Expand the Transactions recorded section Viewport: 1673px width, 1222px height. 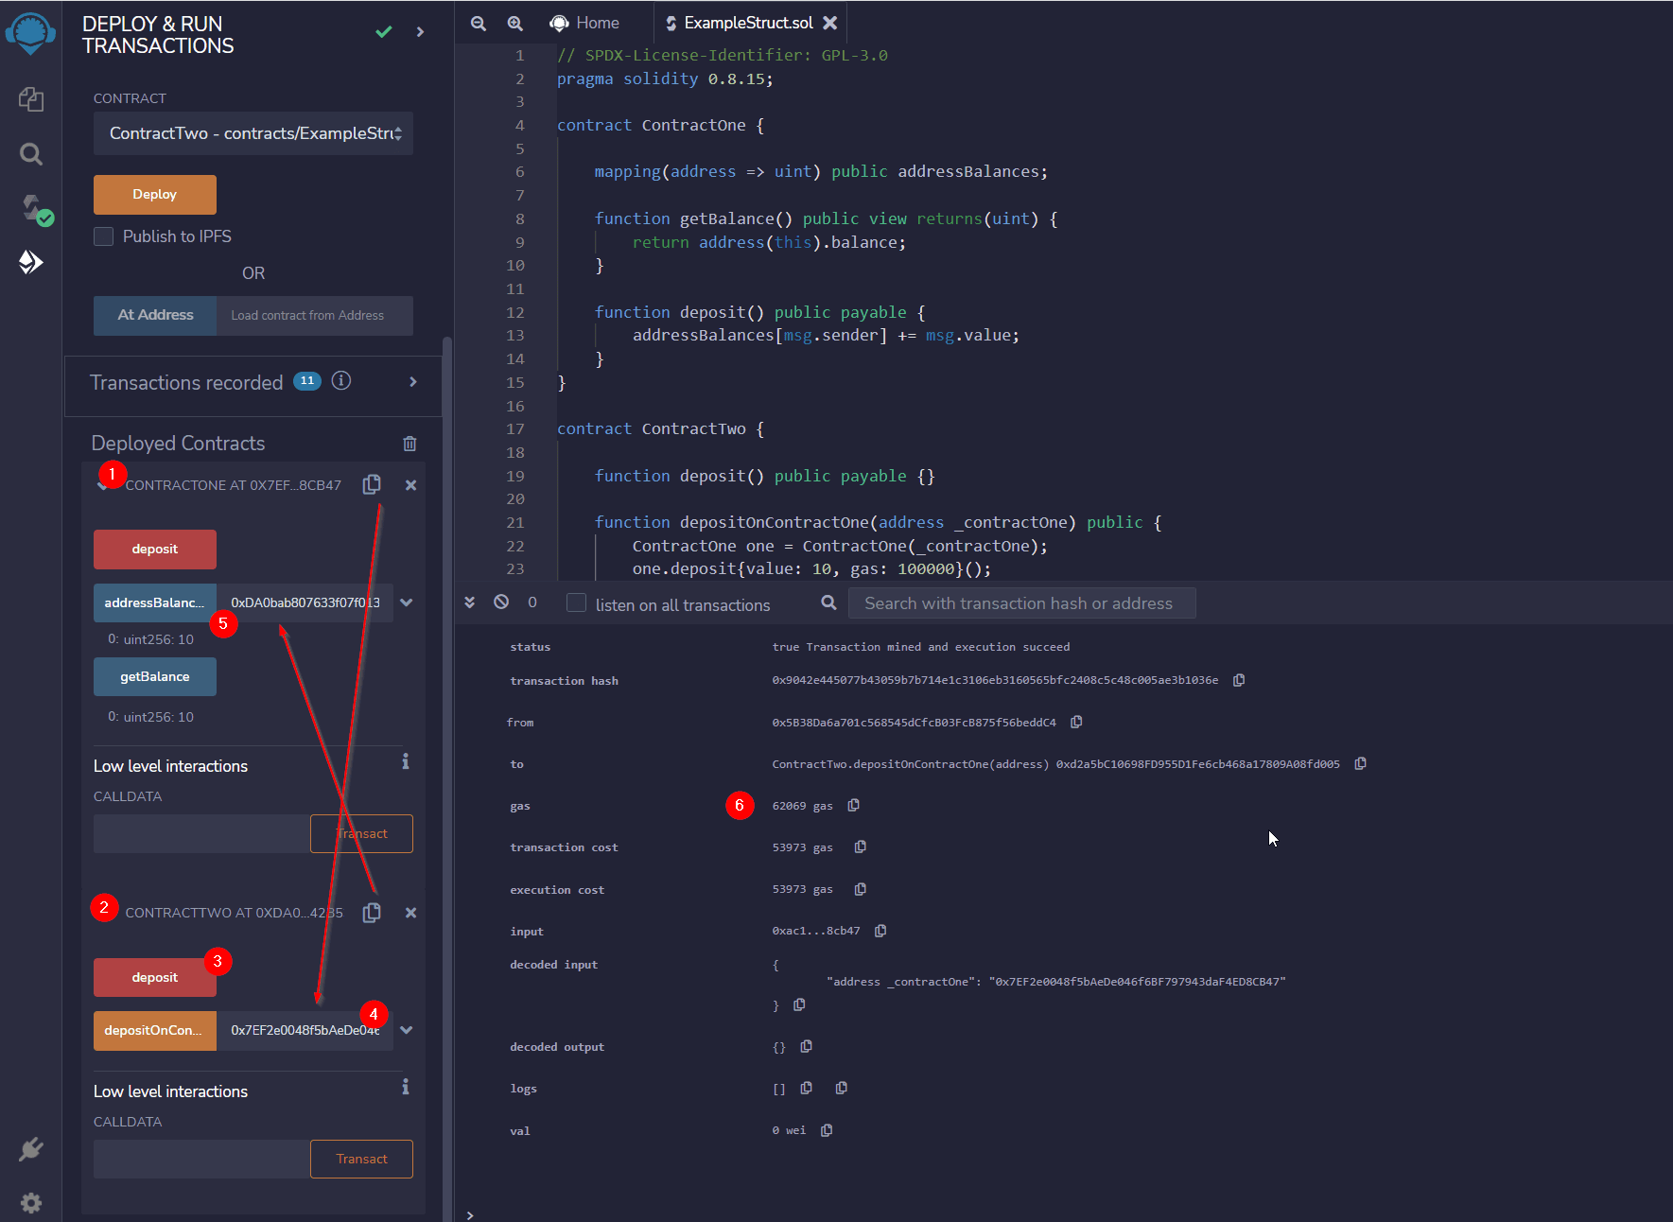pos(412,381)
